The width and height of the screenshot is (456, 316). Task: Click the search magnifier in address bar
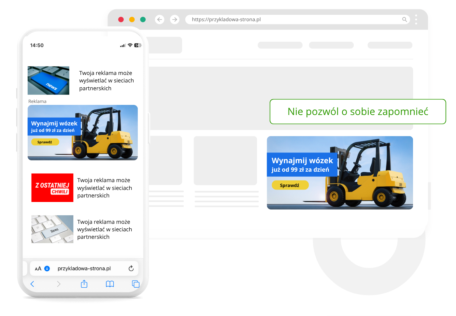pos(404,20)
